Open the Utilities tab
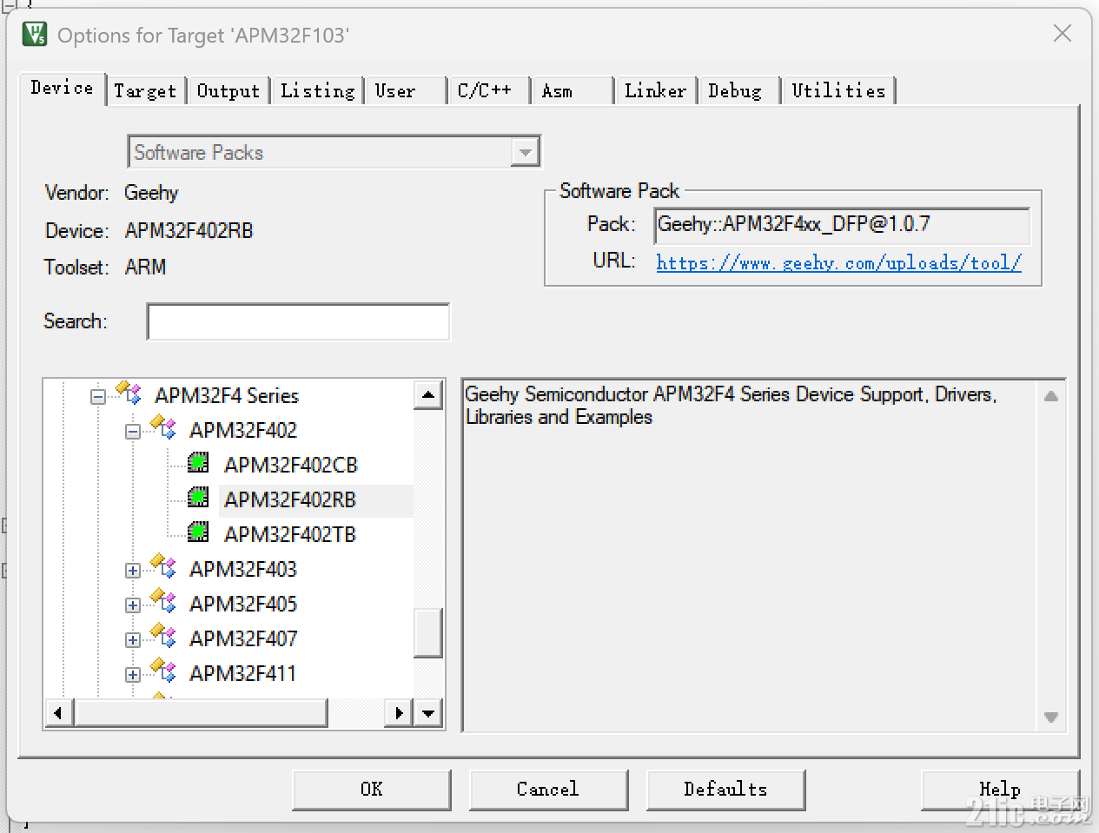Image resolution: width=1099 pixels, height=833 pixels. pos(839,91)
